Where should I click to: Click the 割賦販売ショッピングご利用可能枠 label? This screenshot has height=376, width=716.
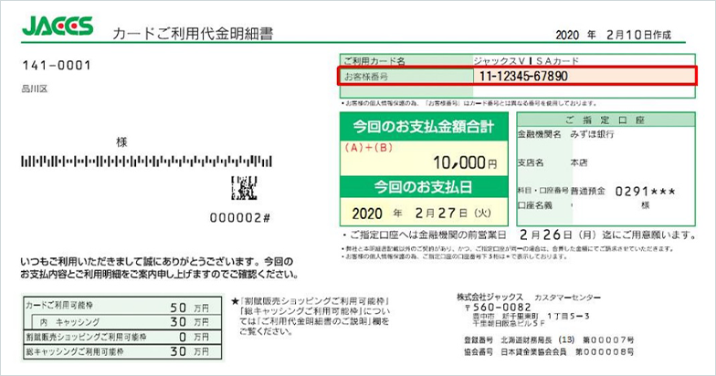86,338
